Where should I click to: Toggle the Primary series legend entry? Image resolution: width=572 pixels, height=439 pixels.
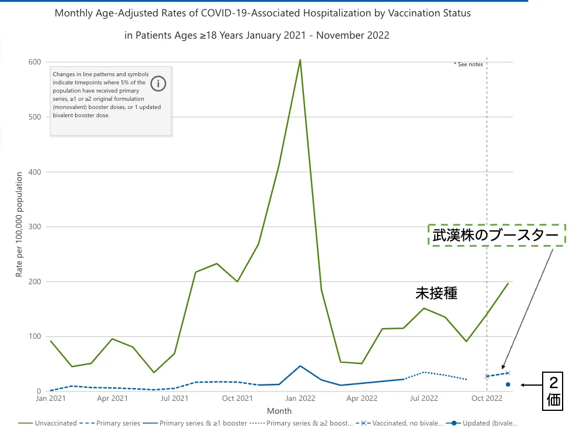pos(110,423)
